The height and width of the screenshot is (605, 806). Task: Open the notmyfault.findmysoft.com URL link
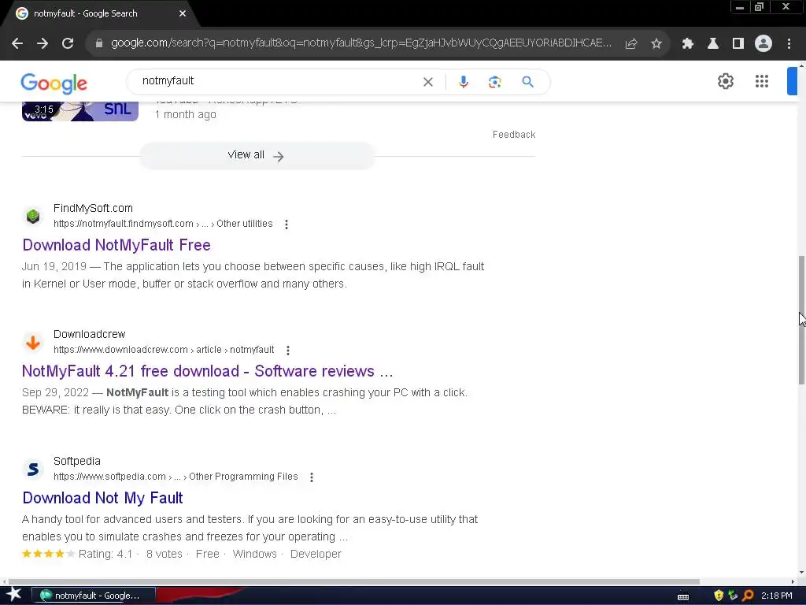point(163,224)
